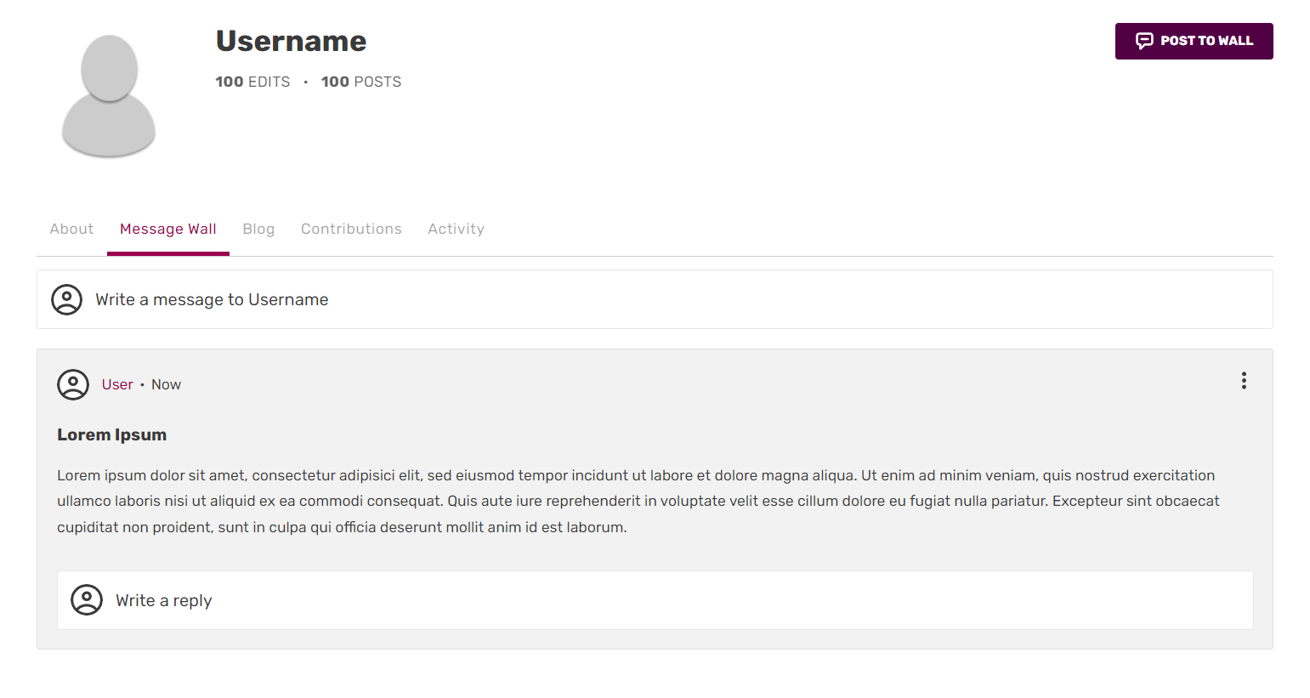Switch to the About tab
Screen dimensions: 1310x698
point(71,230)
